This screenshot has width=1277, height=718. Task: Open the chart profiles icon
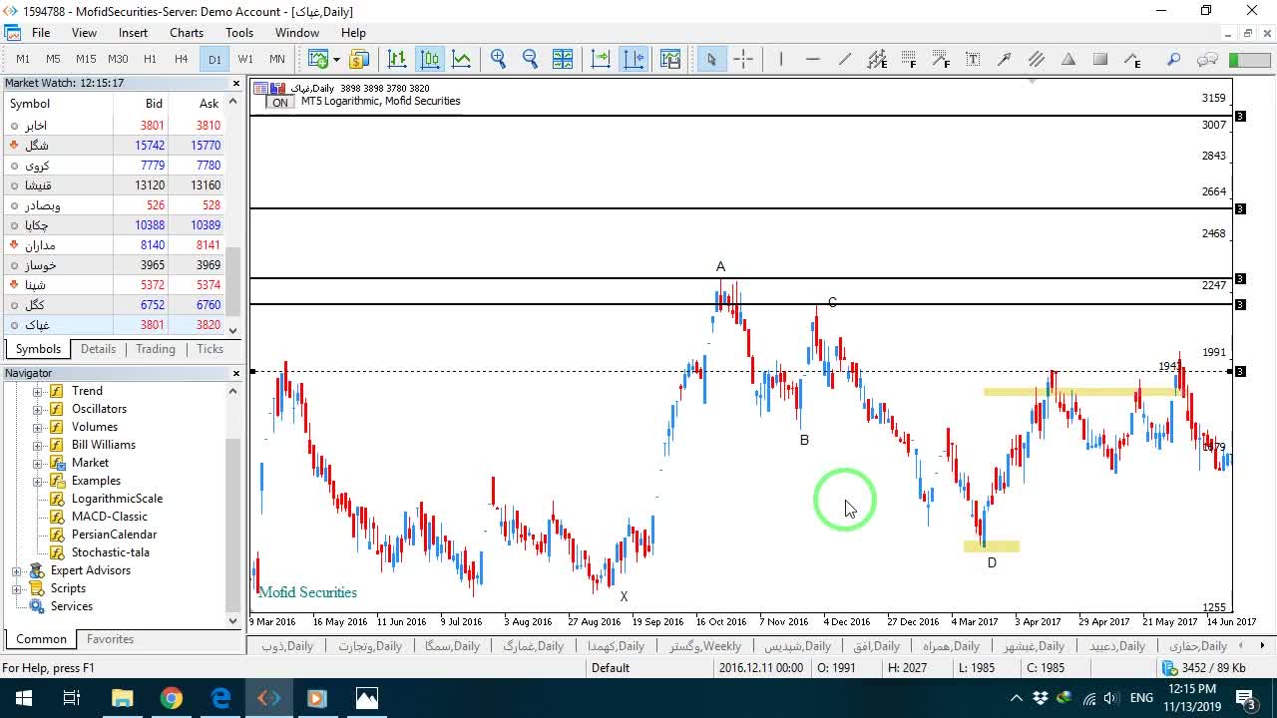pyautogui.click(x=359, y=59)
